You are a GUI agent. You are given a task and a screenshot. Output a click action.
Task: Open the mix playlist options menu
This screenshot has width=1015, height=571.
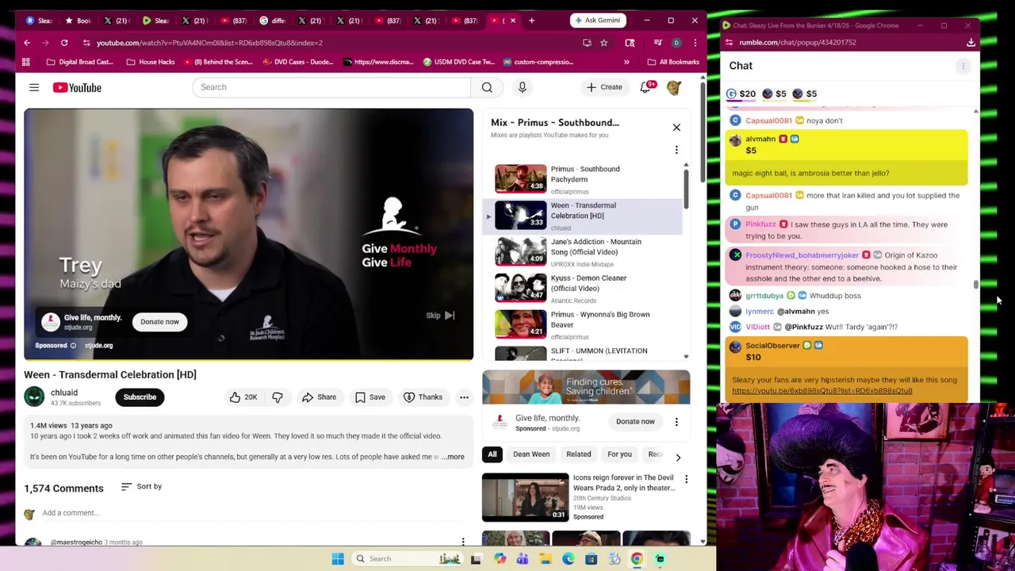tap(676, 150)
